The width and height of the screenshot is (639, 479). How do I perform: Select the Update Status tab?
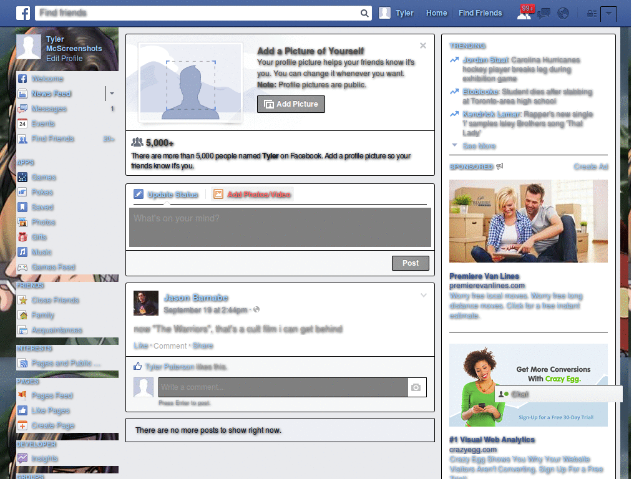pyautogui.click(x=166, y=195)
